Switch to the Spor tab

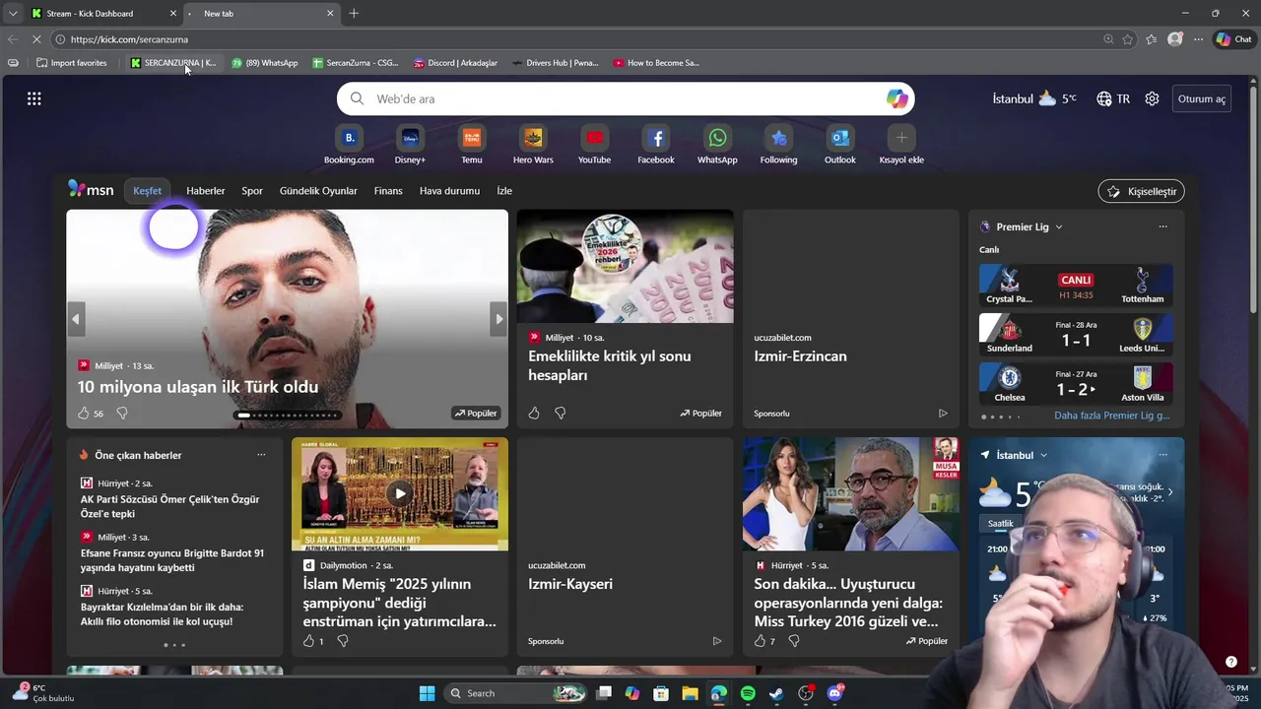coord(252,191)
